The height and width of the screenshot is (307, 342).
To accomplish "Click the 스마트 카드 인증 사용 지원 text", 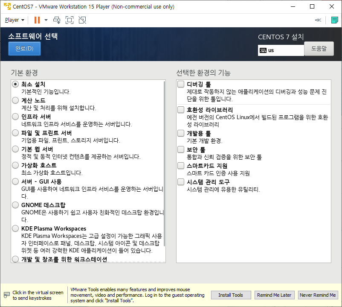I will (x=218, y=173).
